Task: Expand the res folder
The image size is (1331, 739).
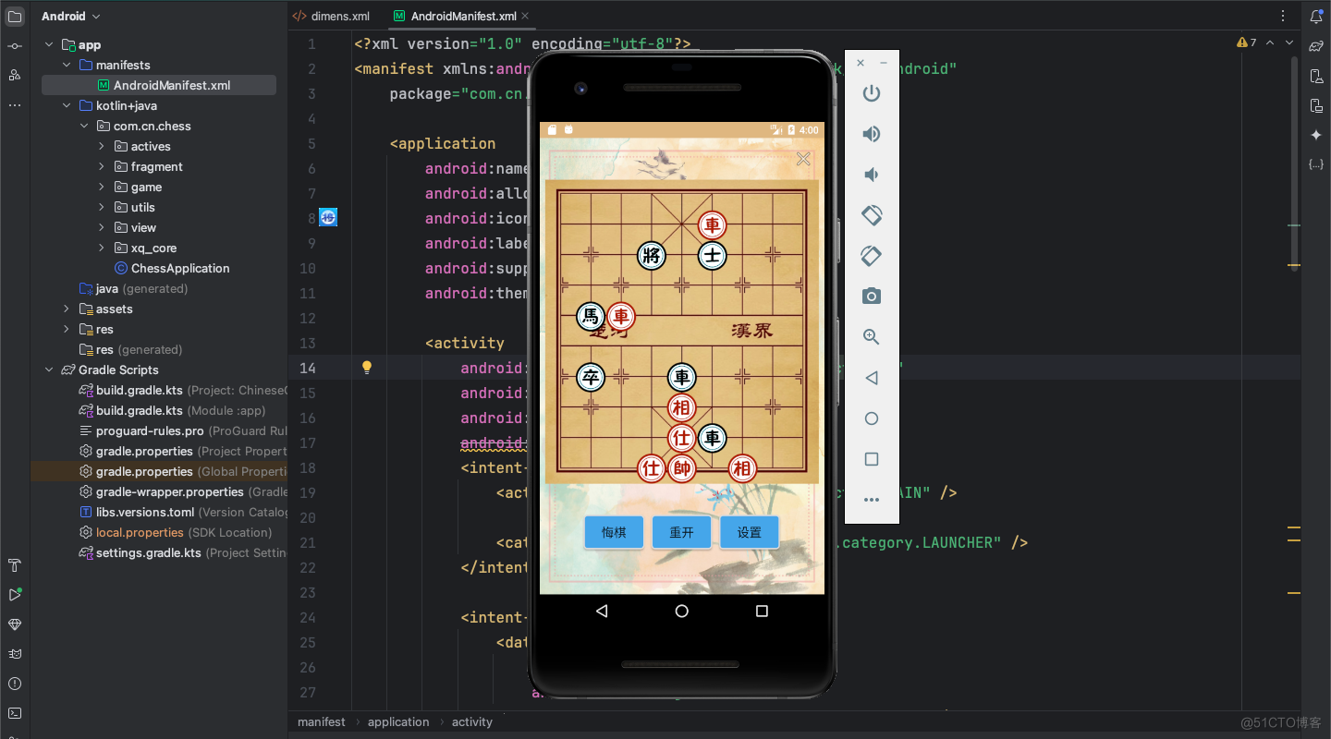Action: 67,329
